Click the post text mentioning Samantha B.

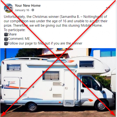click(x=56, y=21)
